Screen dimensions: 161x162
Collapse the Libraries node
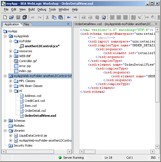pos(5,131)
